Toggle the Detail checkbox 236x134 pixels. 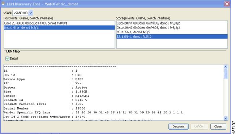[x=7, y=58]
